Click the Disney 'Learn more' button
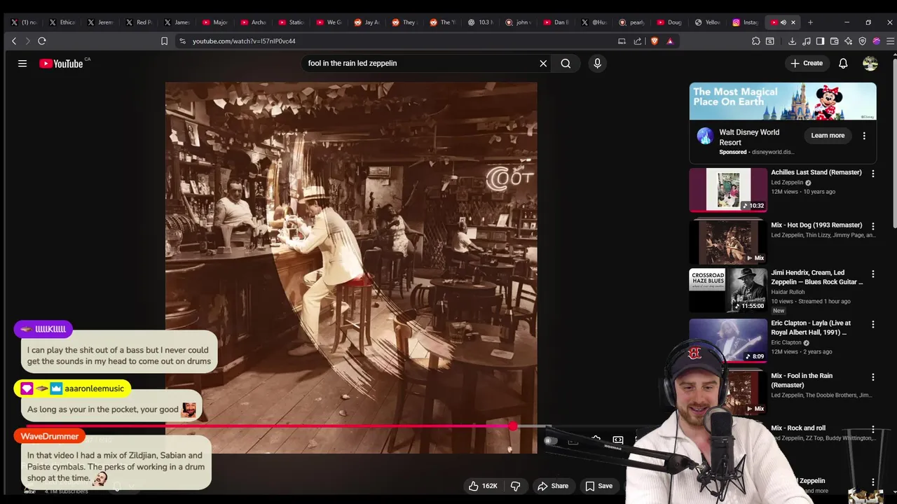897x504 pixels. (828, 135)
